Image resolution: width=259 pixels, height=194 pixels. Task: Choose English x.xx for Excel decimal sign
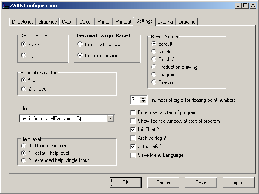[80, 44]
